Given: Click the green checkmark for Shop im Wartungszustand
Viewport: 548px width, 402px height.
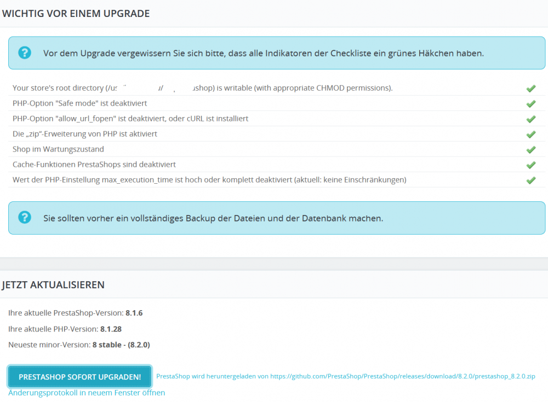Looking at the screenshot, I should coord(531,150).
